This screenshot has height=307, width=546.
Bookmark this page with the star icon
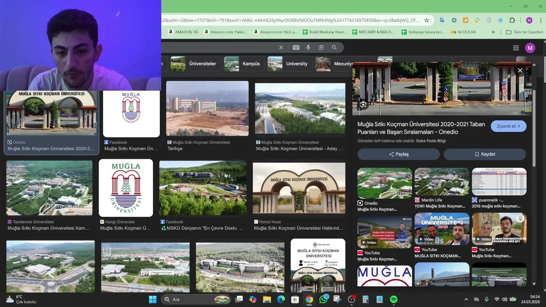426,20
